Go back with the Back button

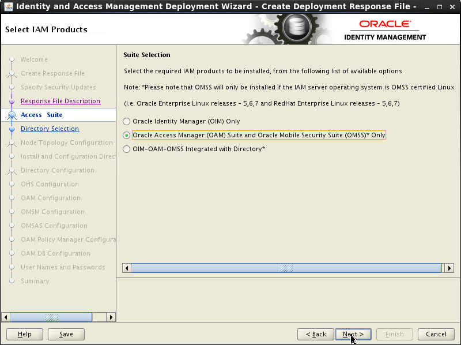316,334
